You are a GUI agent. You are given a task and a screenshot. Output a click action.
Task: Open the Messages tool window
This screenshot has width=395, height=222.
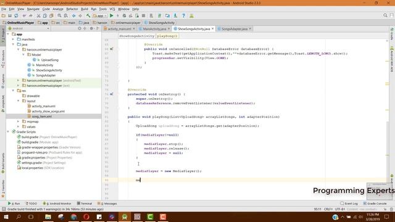pos(107,203)
